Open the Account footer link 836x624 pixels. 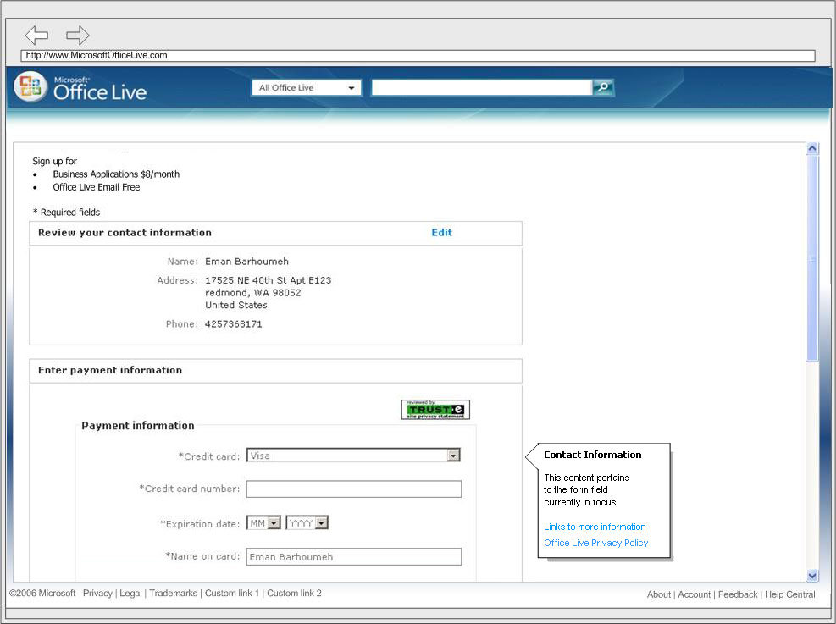pyautogui.click(x=695, y=594)
